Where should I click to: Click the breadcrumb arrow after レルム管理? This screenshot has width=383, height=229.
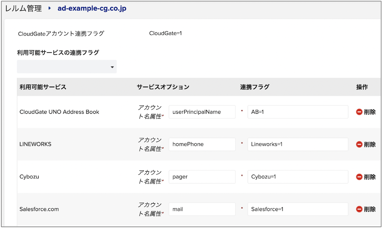click(x=49, y=8)
